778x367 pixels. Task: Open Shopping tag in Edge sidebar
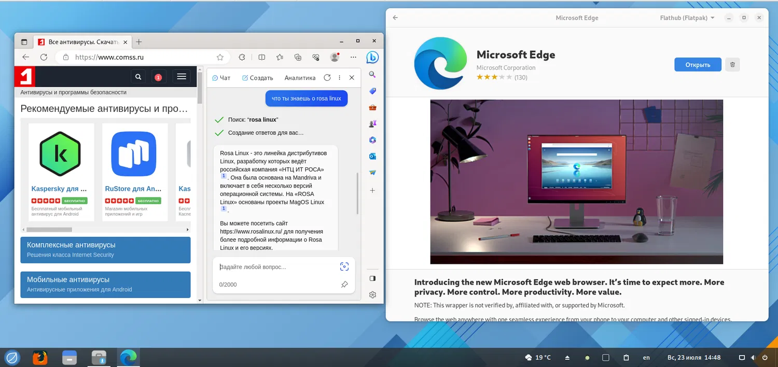[372, 91]
